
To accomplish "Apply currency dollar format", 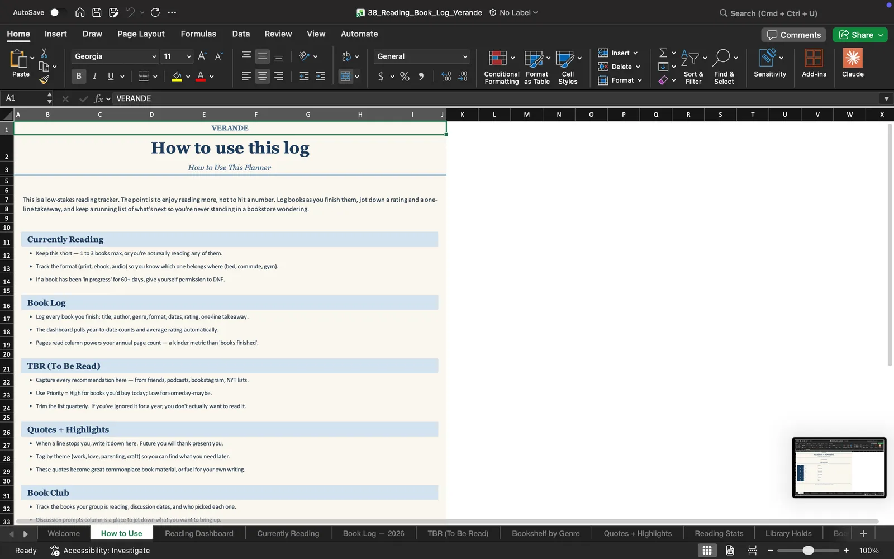I will pos(381,76).
